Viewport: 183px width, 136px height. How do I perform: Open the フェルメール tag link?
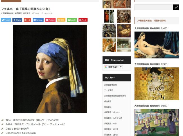pos(47,13)
